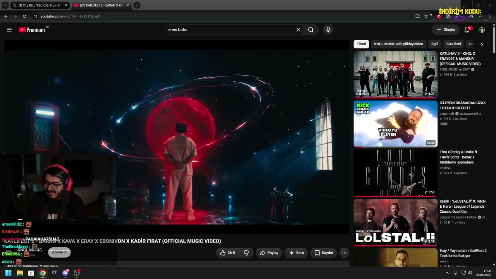Image resolution: width=496 pixels, height=279 pixels.
Task: Open Microsoft Store from taskbar
Action: (31, 273)
